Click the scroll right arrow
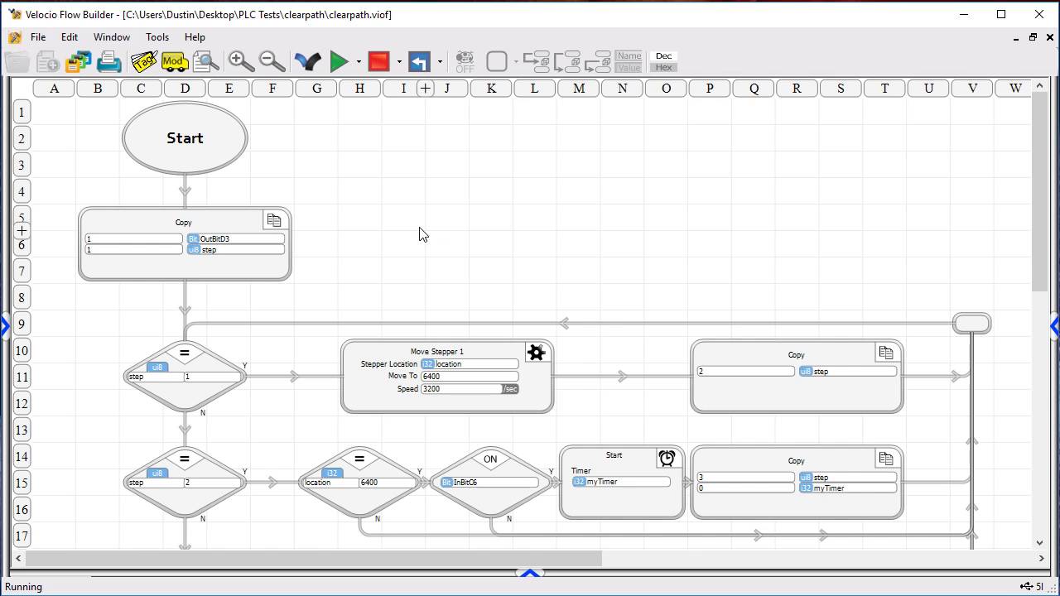The image size is (1060, 596). pyautogui.click(x=1042, y=559)
